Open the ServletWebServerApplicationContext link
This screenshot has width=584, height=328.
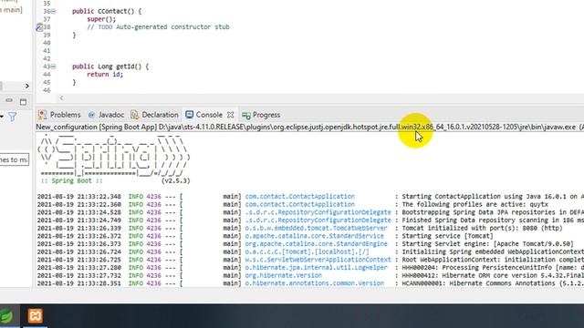click(318, 260)
